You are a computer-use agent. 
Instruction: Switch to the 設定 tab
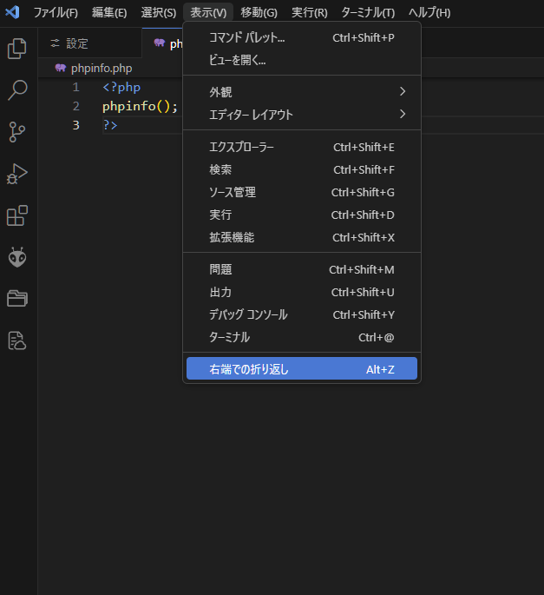(77, 43)
